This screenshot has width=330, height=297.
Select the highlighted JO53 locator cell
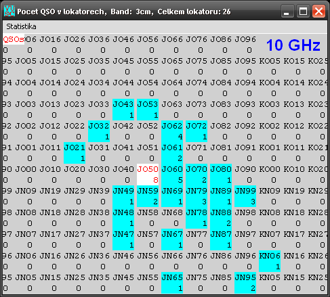click(148, 110)
